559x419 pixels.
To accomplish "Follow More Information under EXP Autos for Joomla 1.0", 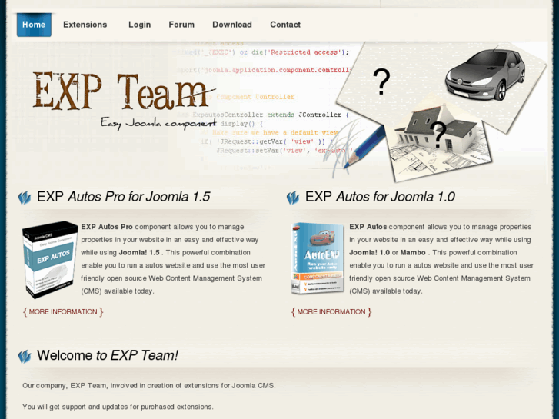I will pyautogui.click(x=331, y=312).
